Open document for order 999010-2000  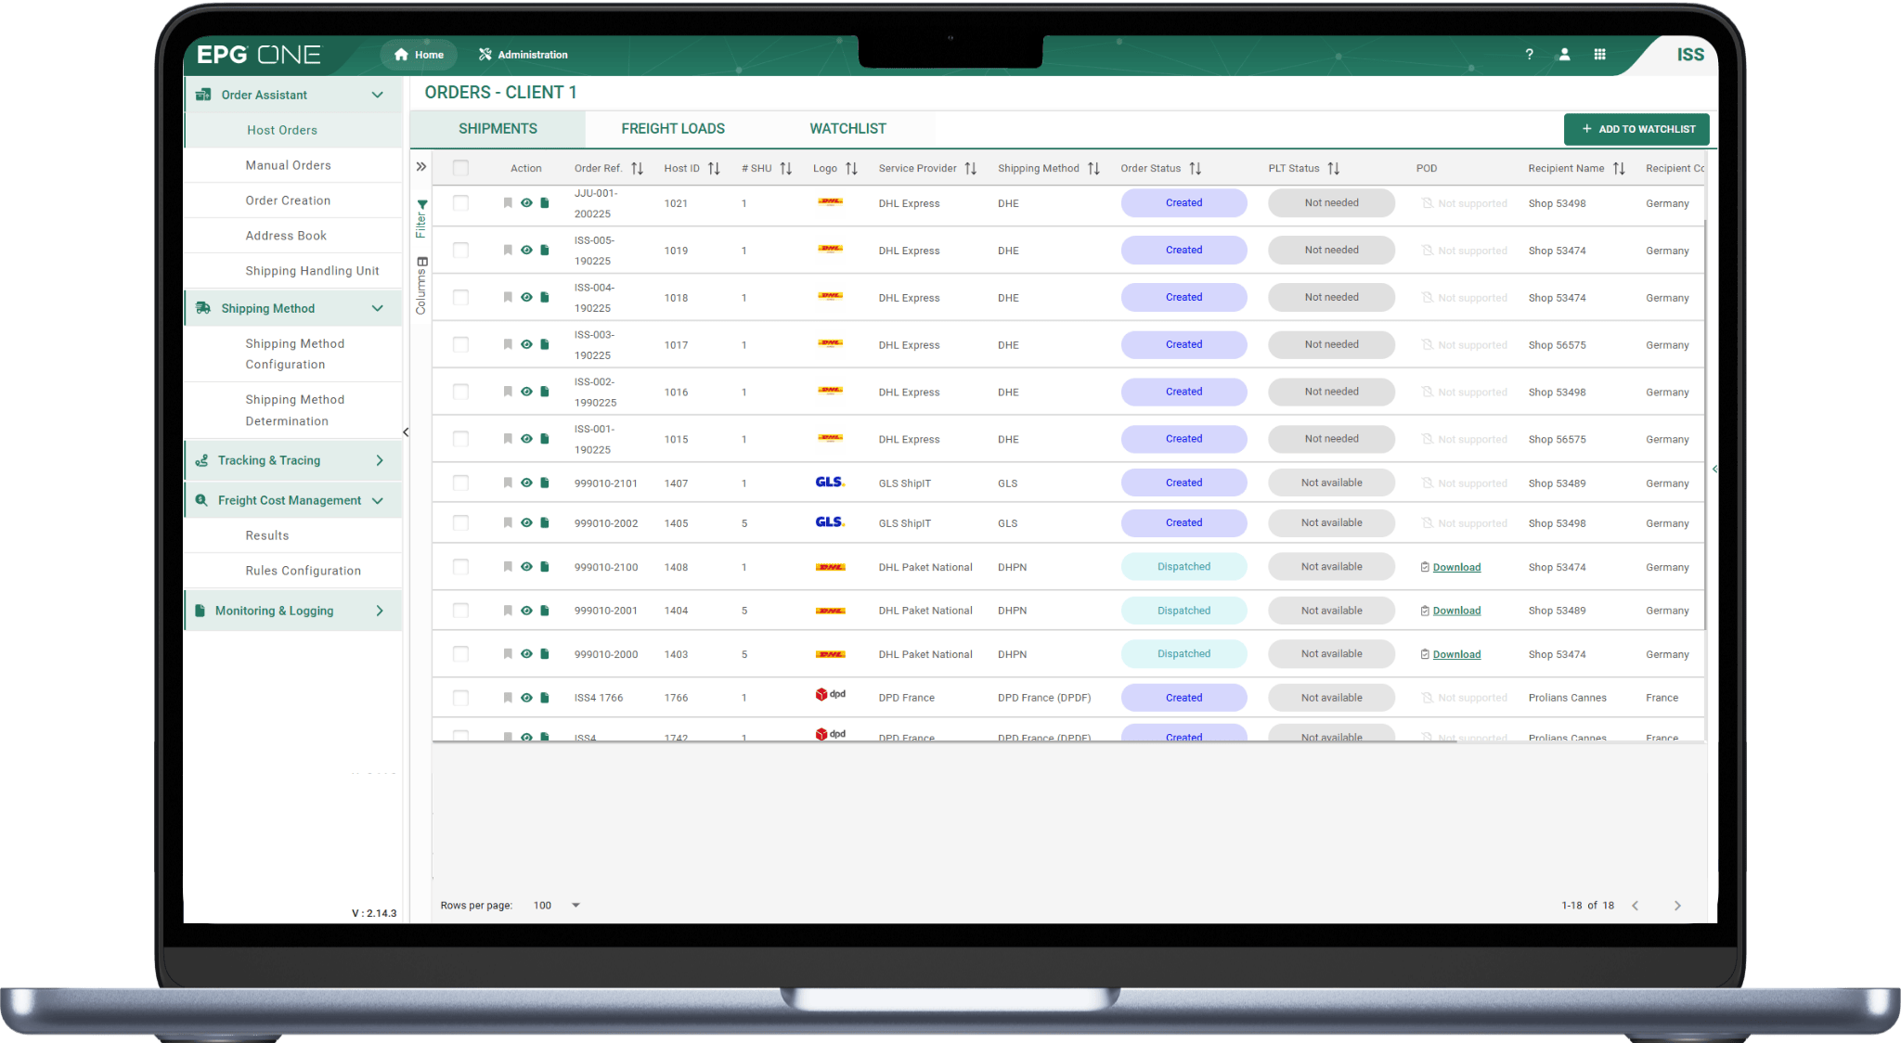(x=545, y=654)
